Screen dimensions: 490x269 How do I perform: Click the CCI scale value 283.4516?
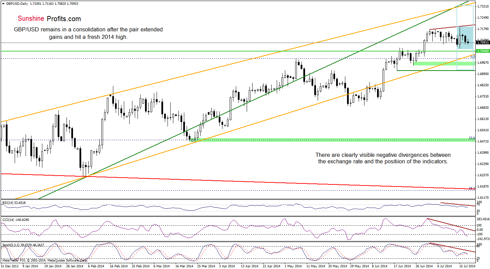click(x=483, y=220)
